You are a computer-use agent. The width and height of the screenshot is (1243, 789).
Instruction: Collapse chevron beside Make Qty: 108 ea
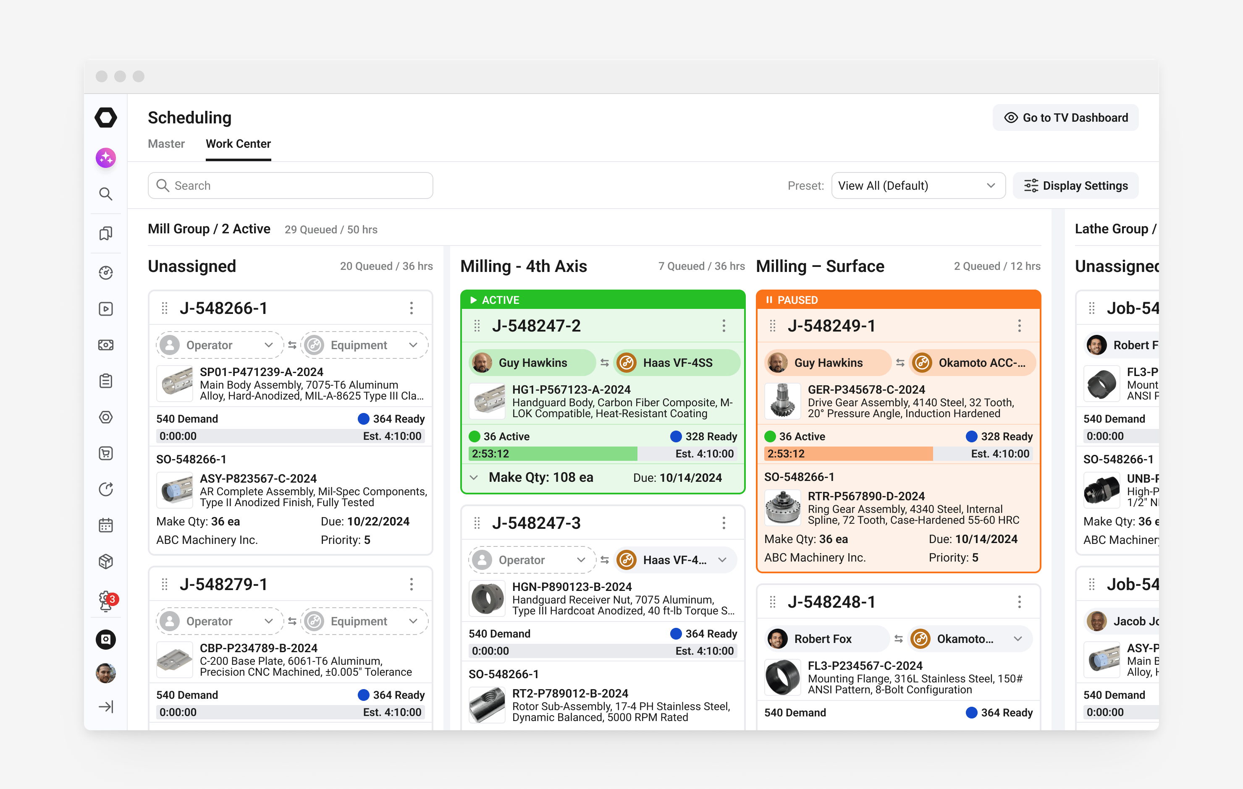(474, 477)
